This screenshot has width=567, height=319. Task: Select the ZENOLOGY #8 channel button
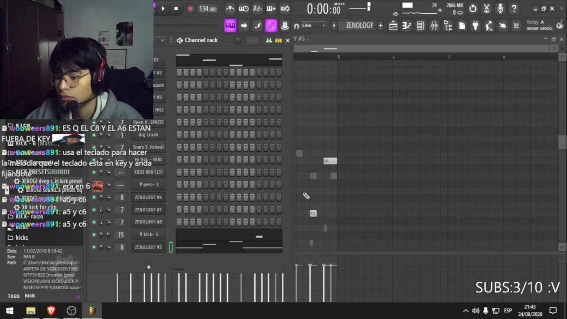pyautogui.click(x=148, y=222)
